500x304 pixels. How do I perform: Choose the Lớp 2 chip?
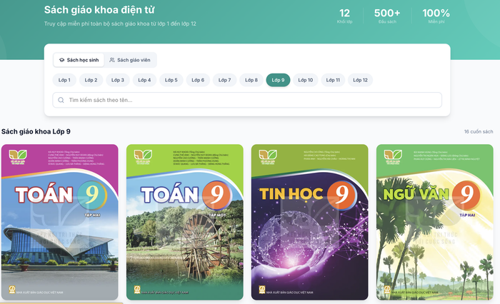(91, 80)
